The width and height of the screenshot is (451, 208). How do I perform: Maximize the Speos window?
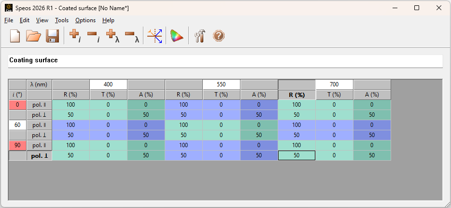point(417,8)
